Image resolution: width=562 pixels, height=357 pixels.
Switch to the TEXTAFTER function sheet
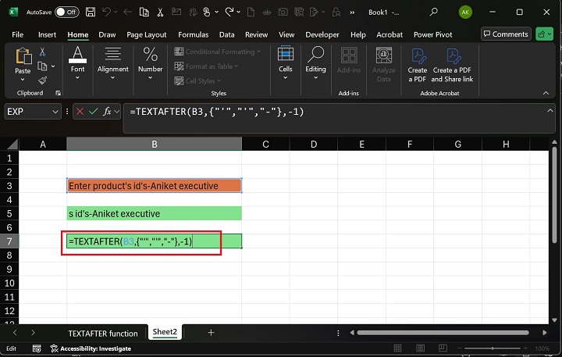(102, 333)
